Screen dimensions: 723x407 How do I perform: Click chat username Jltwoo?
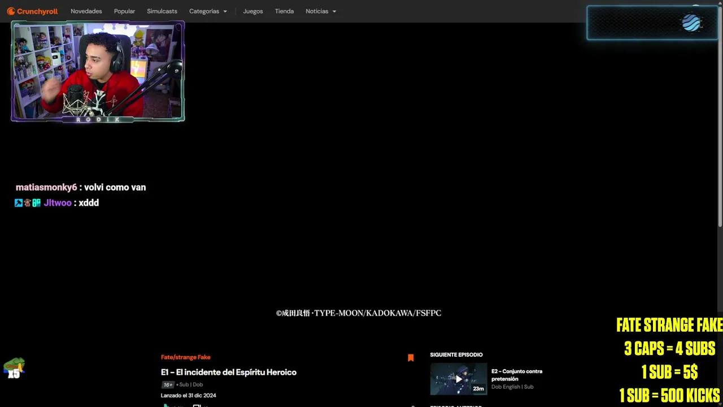pos(58,203)
